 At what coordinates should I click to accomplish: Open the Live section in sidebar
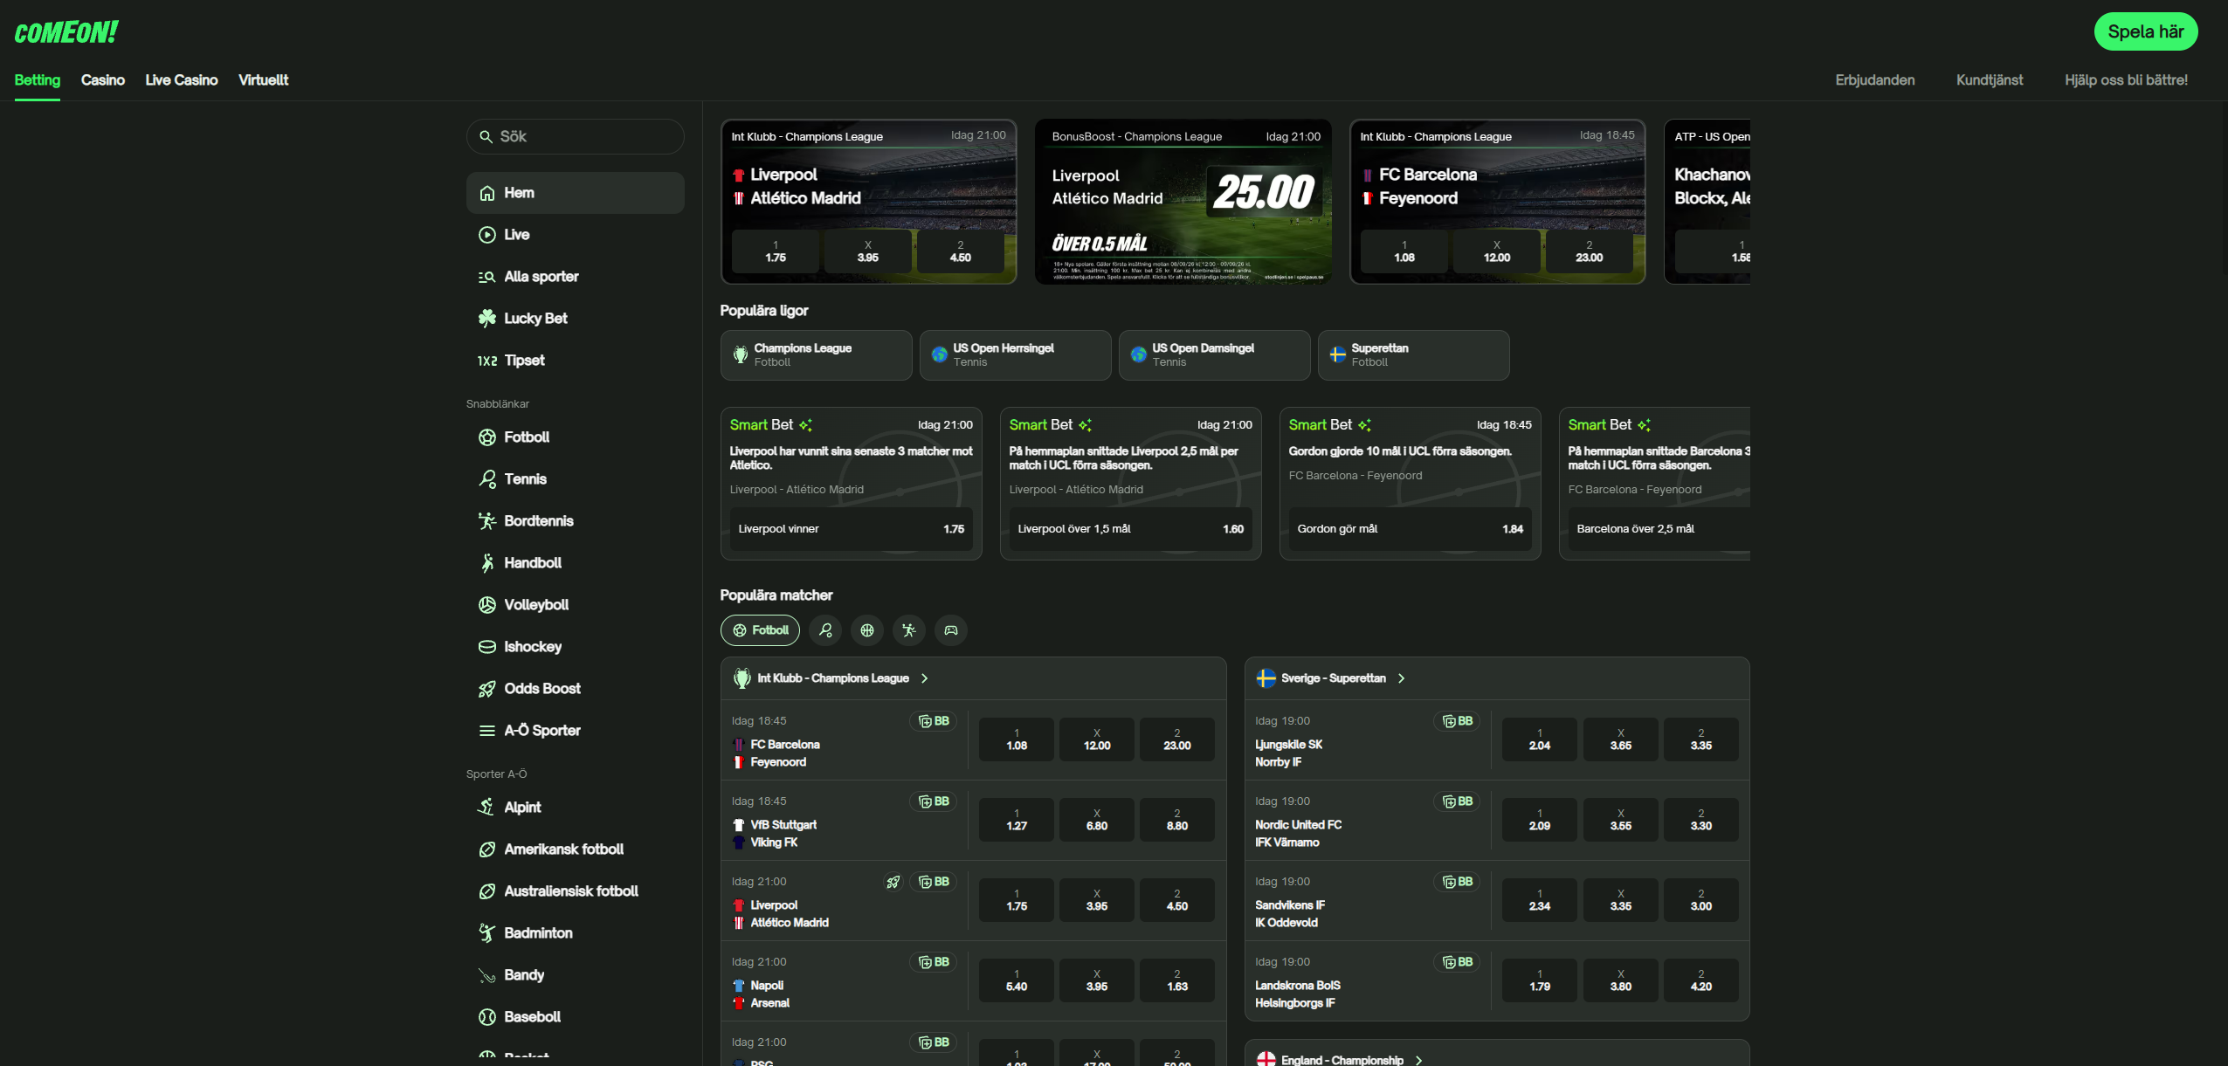pyautogui.click(x=575, y=235)
